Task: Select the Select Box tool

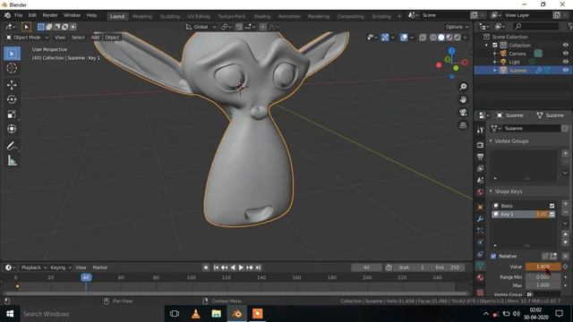Action: [12, 54]
